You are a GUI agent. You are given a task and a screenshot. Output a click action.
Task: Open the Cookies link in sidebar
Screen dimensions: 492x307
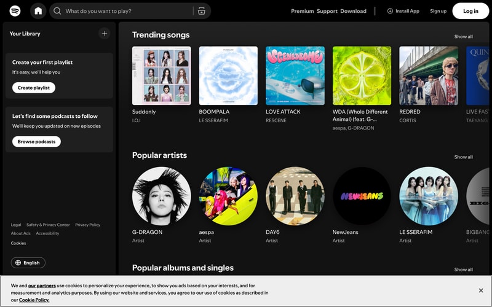[x=18, y=243]
